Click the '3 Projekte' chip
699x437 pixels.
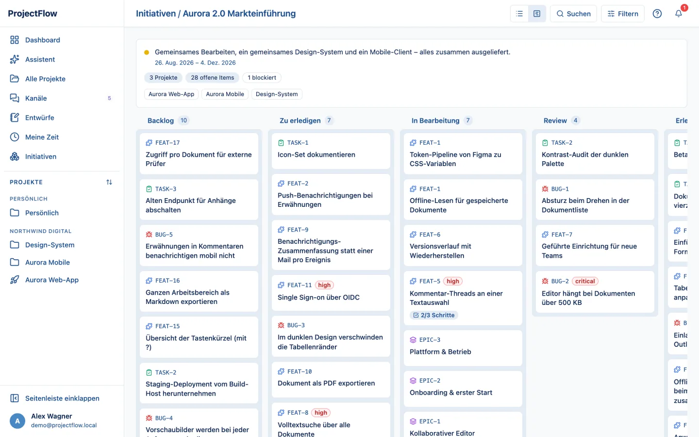[164, 78]
